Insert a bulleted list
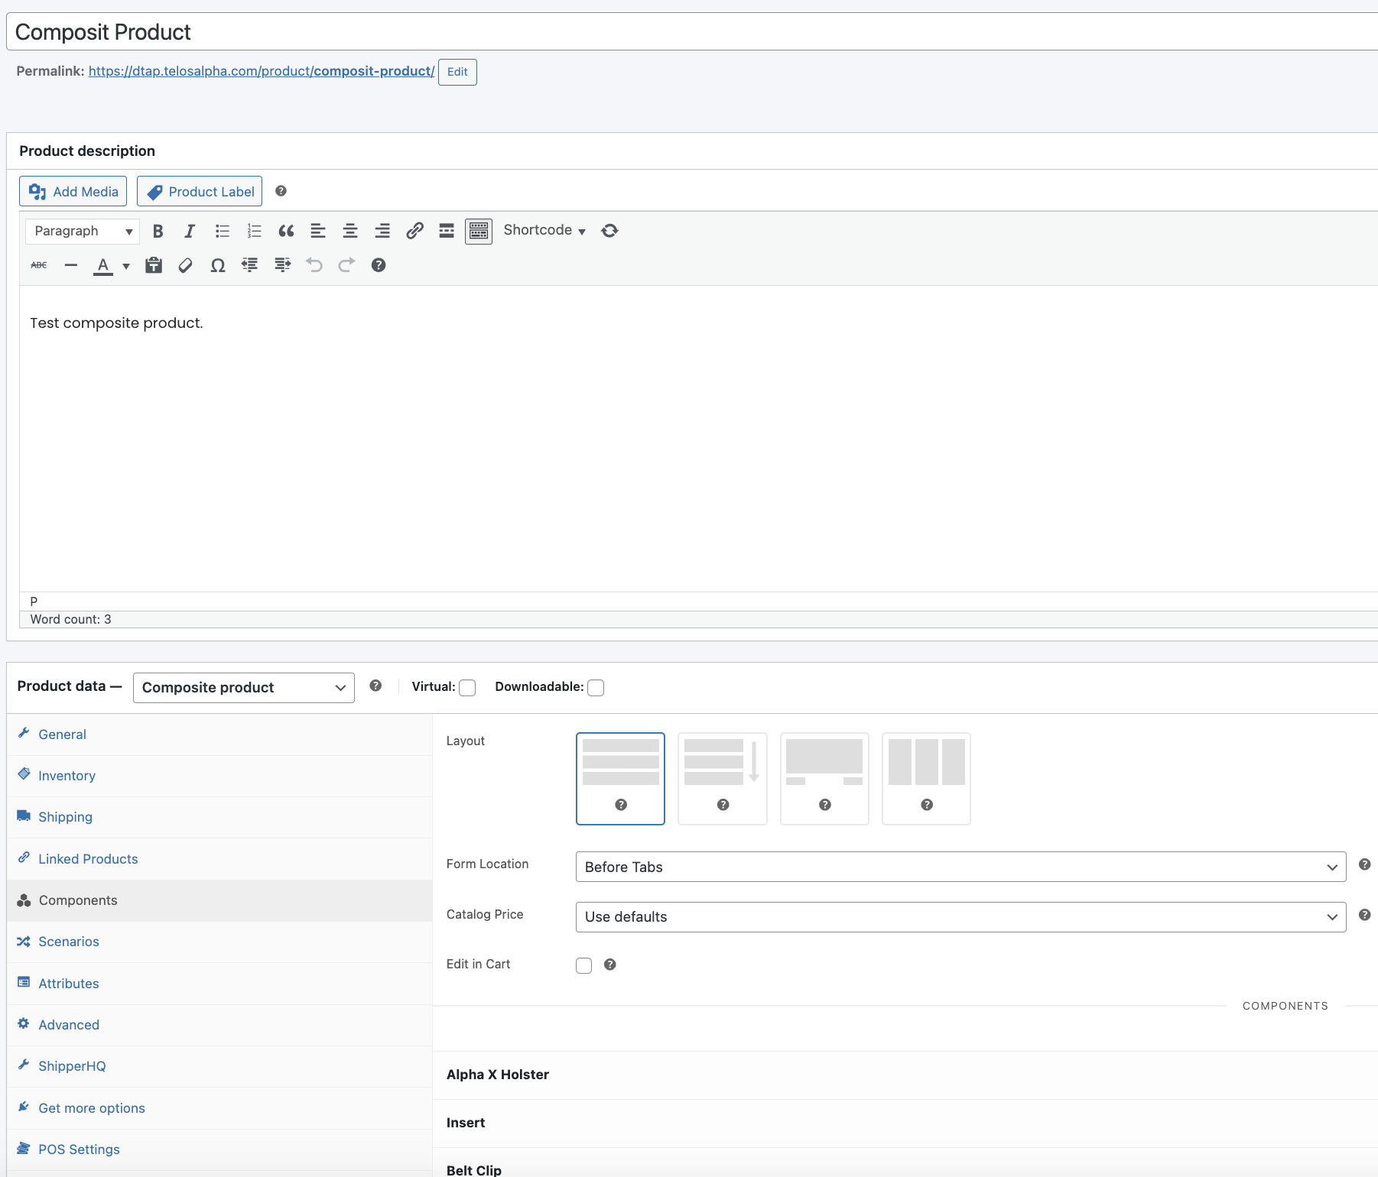 click(x=223, y=231)
